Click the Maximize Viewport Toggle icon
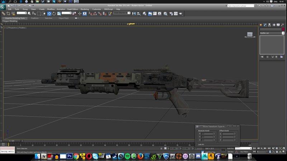Screen dimensions: 287x161 coord(284,152)
